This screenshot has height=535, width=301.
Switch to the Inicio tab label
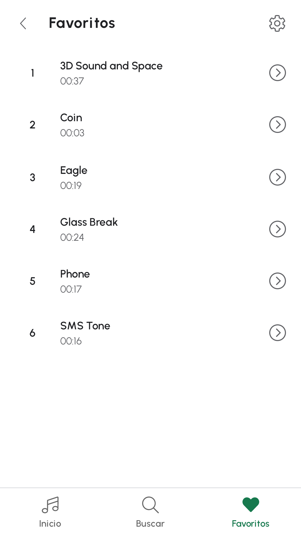50,524
